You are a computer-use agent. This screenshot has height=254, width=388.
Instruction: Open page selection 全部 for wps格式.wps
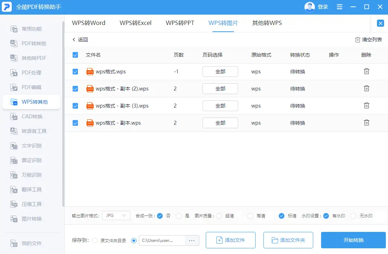pos(220,72)
